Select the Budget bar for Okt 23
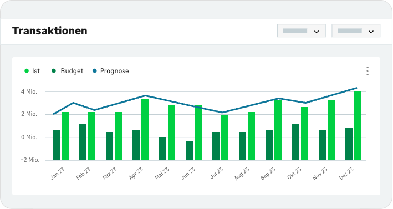393x209 pixels. click(295, 142)
